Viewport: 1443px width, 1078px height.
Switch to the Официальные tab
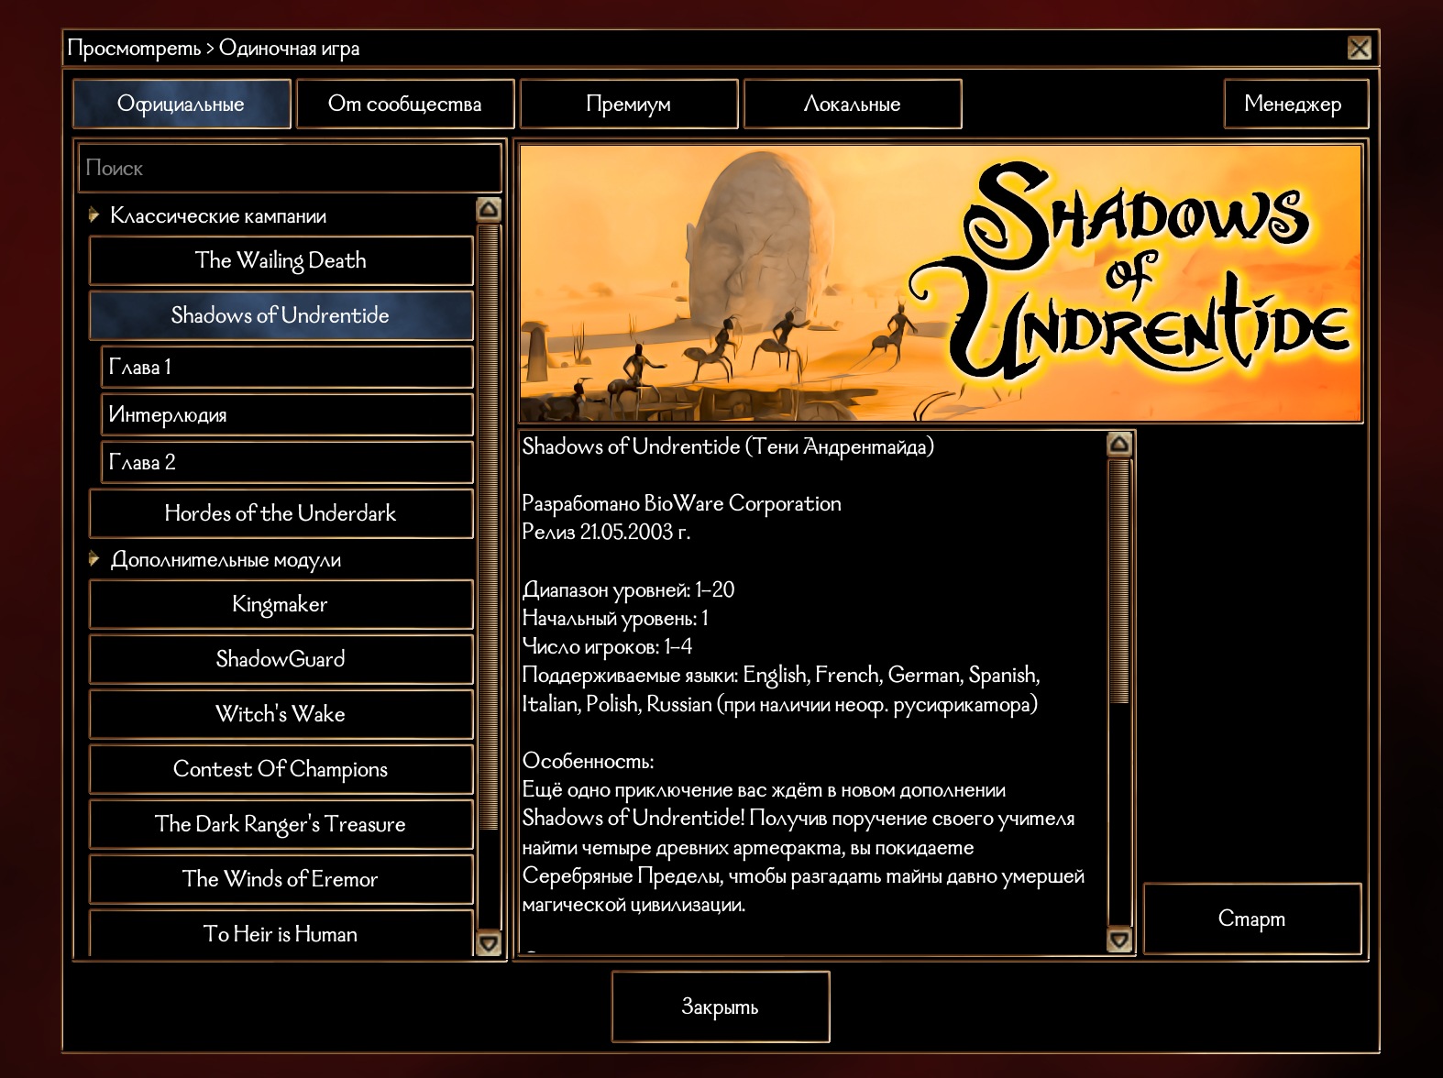click(182, 104)
